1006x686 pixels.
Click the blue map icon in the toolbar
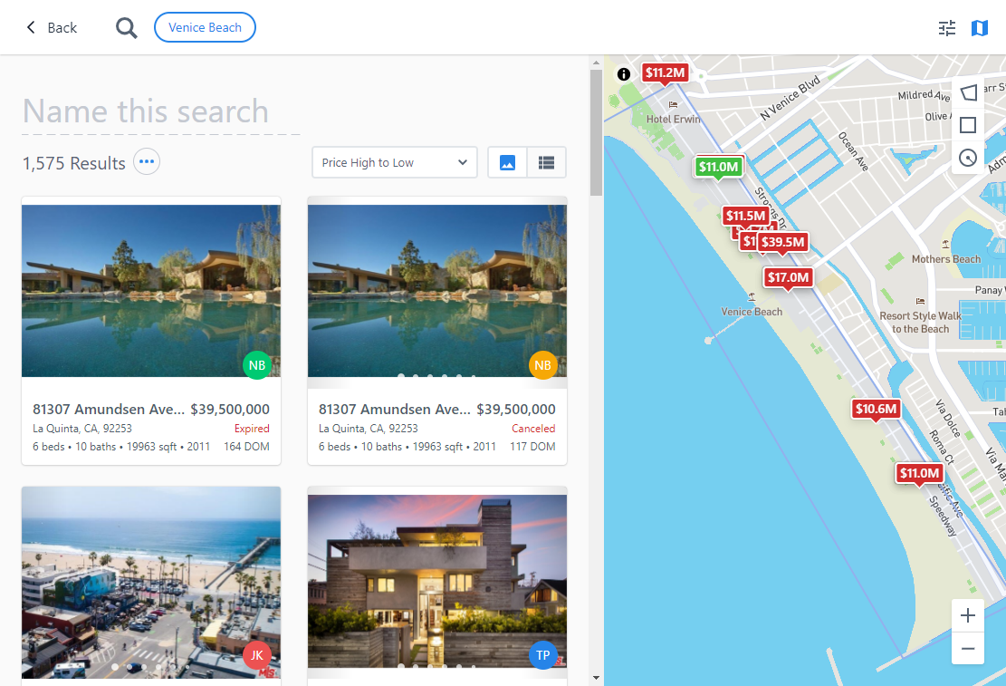click(x=980, y=28)
